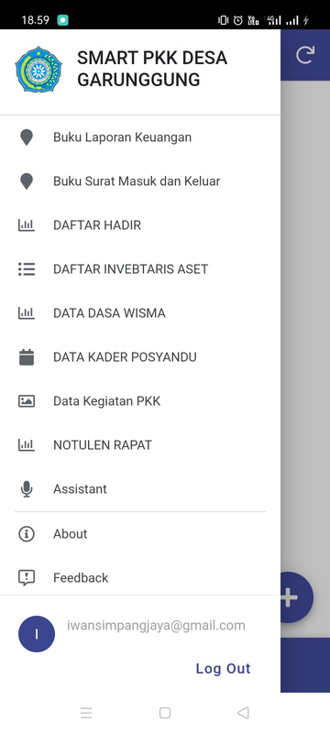Open Buku Laporan Keuangan
The image size is (330, 733).
pyautogui.click(x=140, y=137)
